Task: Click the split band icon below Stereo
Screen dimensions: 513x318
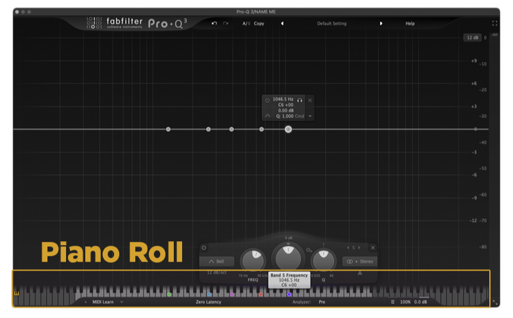Action: point(360,273)
